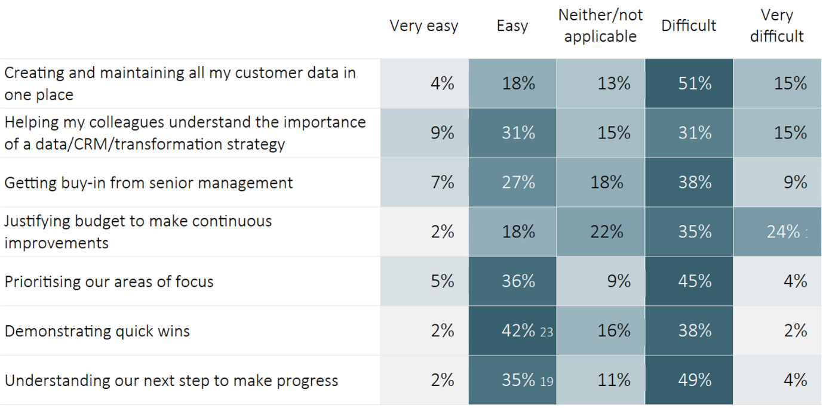Select the 51% Difficult cell for customer data
This screenshot has height=408, width=823.
point(689,84)
